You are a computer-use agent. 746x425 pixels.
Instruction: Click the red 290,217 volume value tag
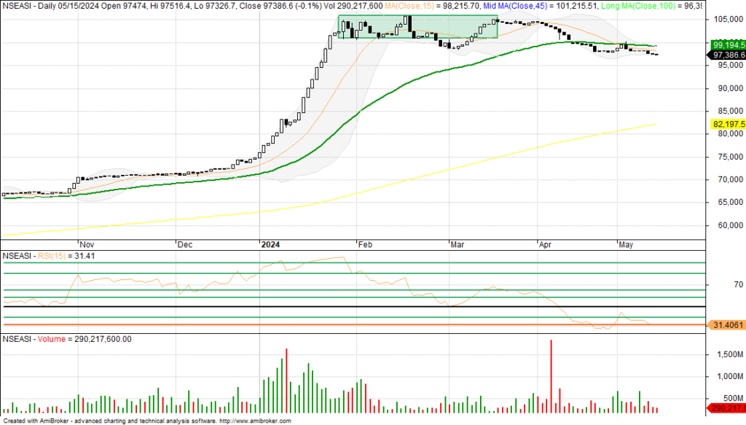[727, 408]
